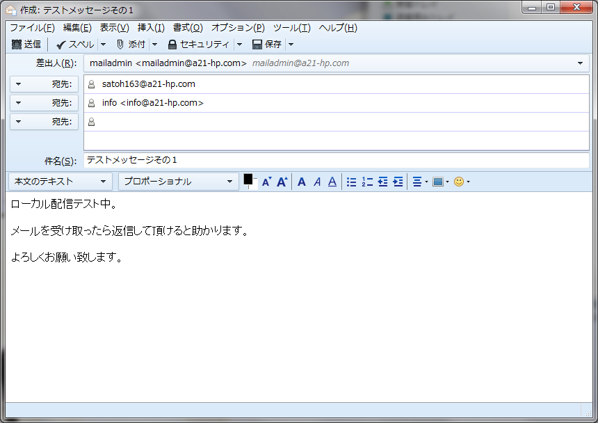Click body line よろしくお願い致します。
The image size is (598, 423).
point(67,257)
